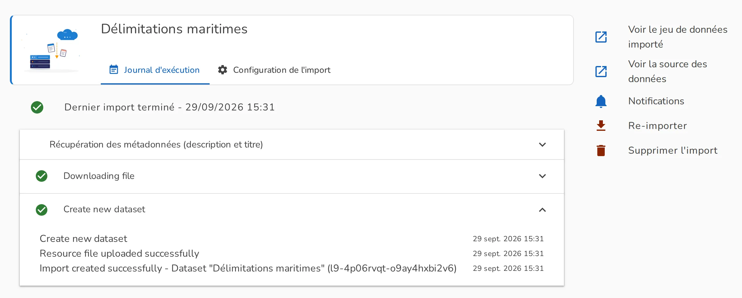Switch to the Journal d'exécution tab

tap(155, 70)
